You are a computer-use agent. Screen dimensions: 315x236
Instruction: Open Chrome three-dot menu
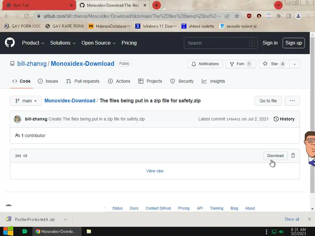(x=308, y=16)
